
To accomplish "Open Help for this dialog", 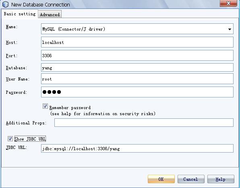I will pos(221,179).
